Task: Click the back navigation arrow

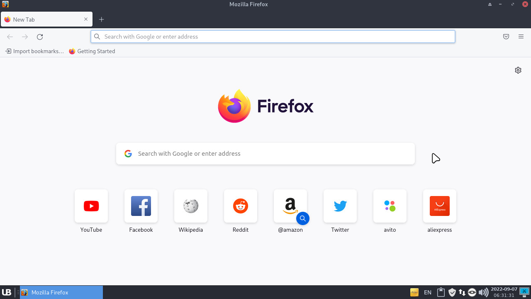Action: [x=10, y=37]
